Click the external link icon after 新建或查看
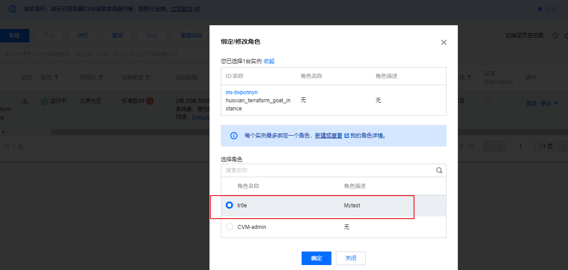Image resolution: width=568 pixels, height=270 pixels. pos(347,135)
